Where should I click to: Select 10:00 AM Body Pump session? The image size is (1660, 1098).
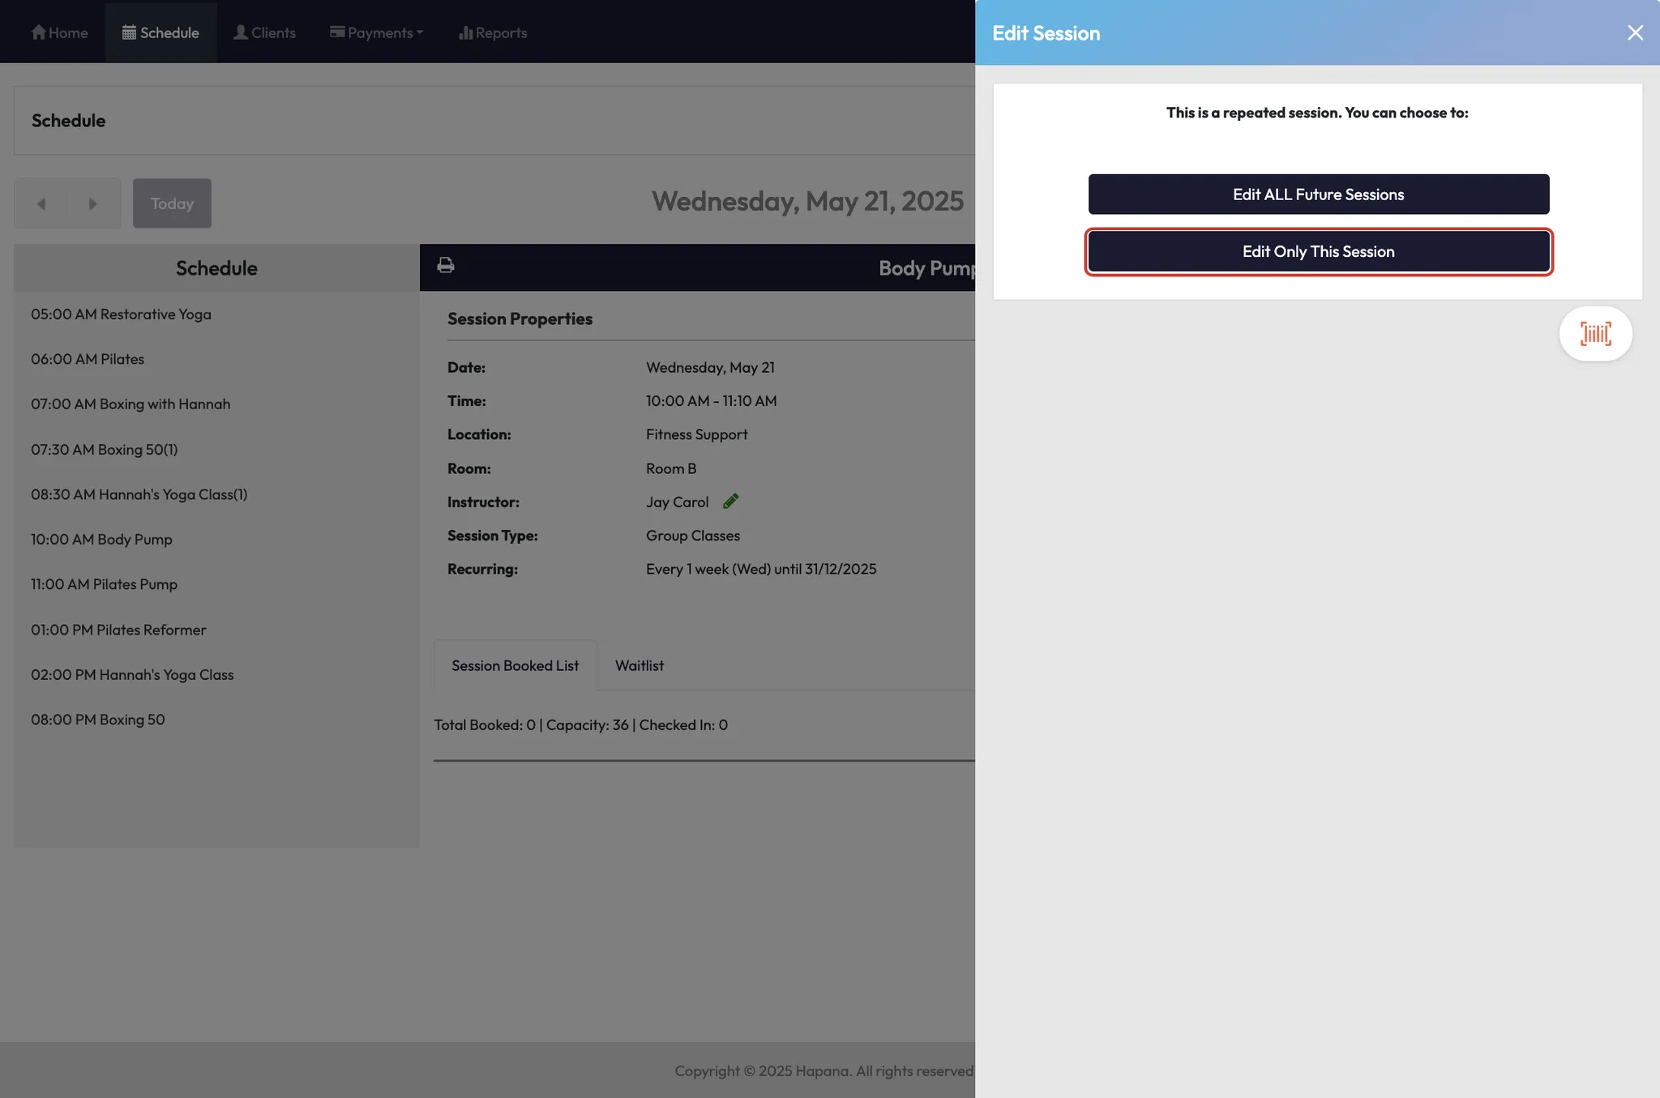(101, 540)
